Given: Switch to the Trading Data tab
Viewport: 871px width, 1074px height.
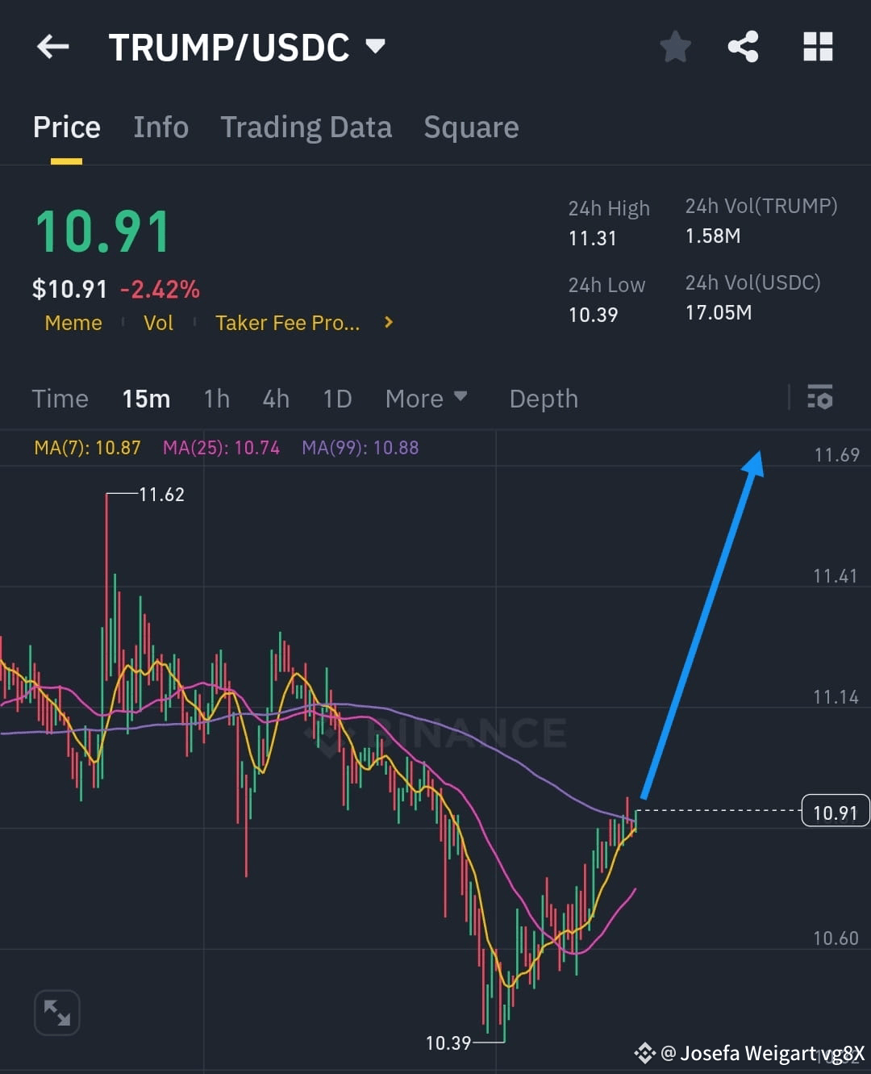Looking at the screenshot, I should click(306, 127).
